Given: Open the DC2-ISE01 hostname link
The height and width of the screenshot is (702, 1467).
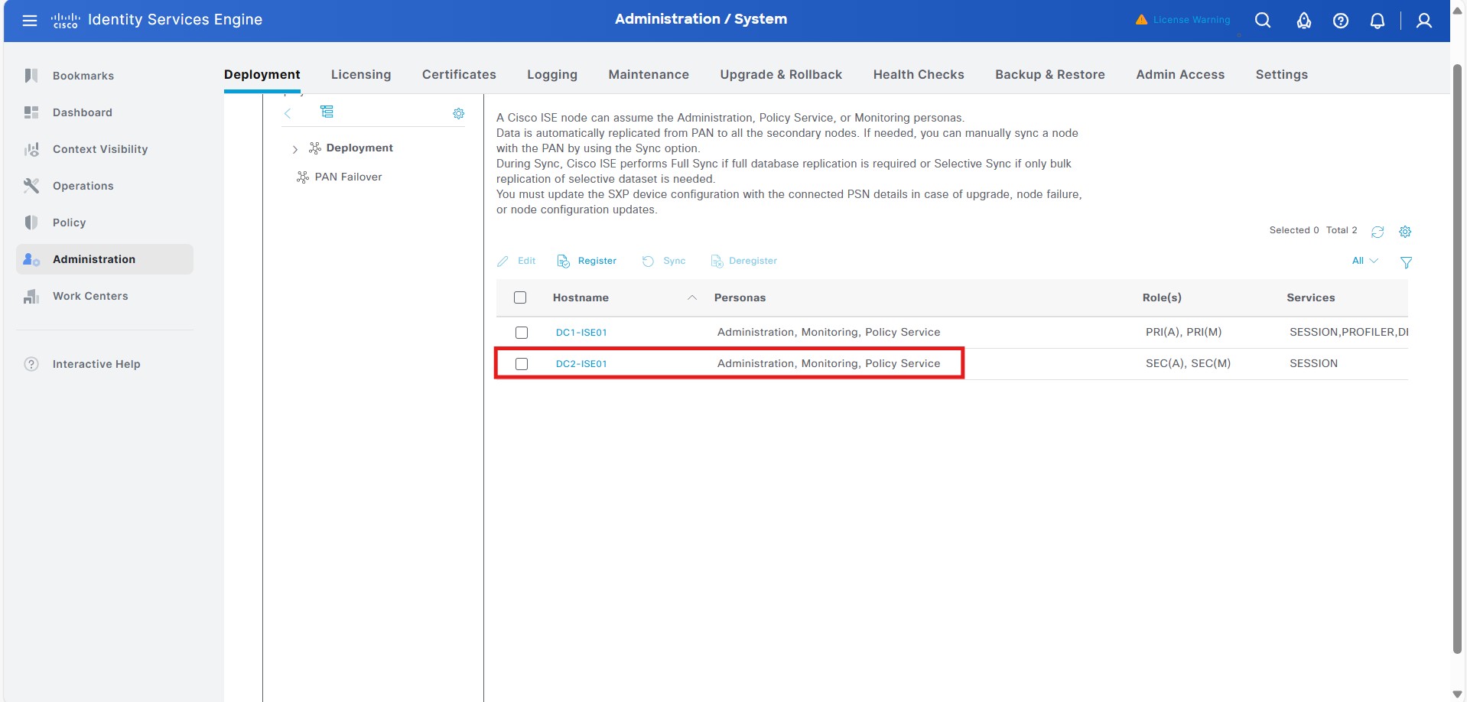Looking at the screenshot, I should pyautogui.click(x=581, y=364).
